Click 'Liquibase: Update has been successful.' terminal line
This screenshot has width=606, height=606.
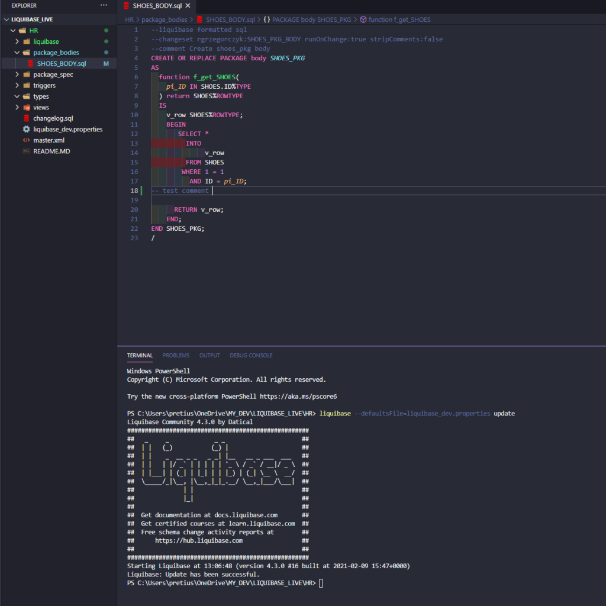194,575
